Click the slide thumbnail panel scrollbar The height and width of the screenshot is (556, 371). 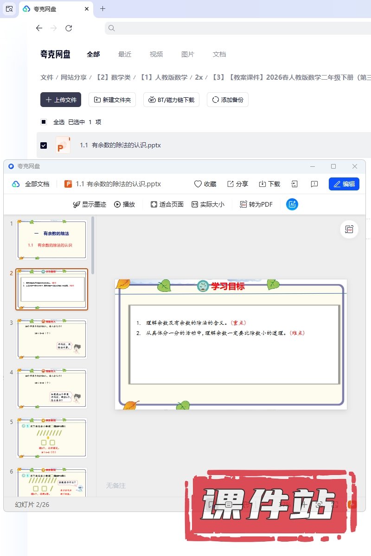[x=93, y=246]
